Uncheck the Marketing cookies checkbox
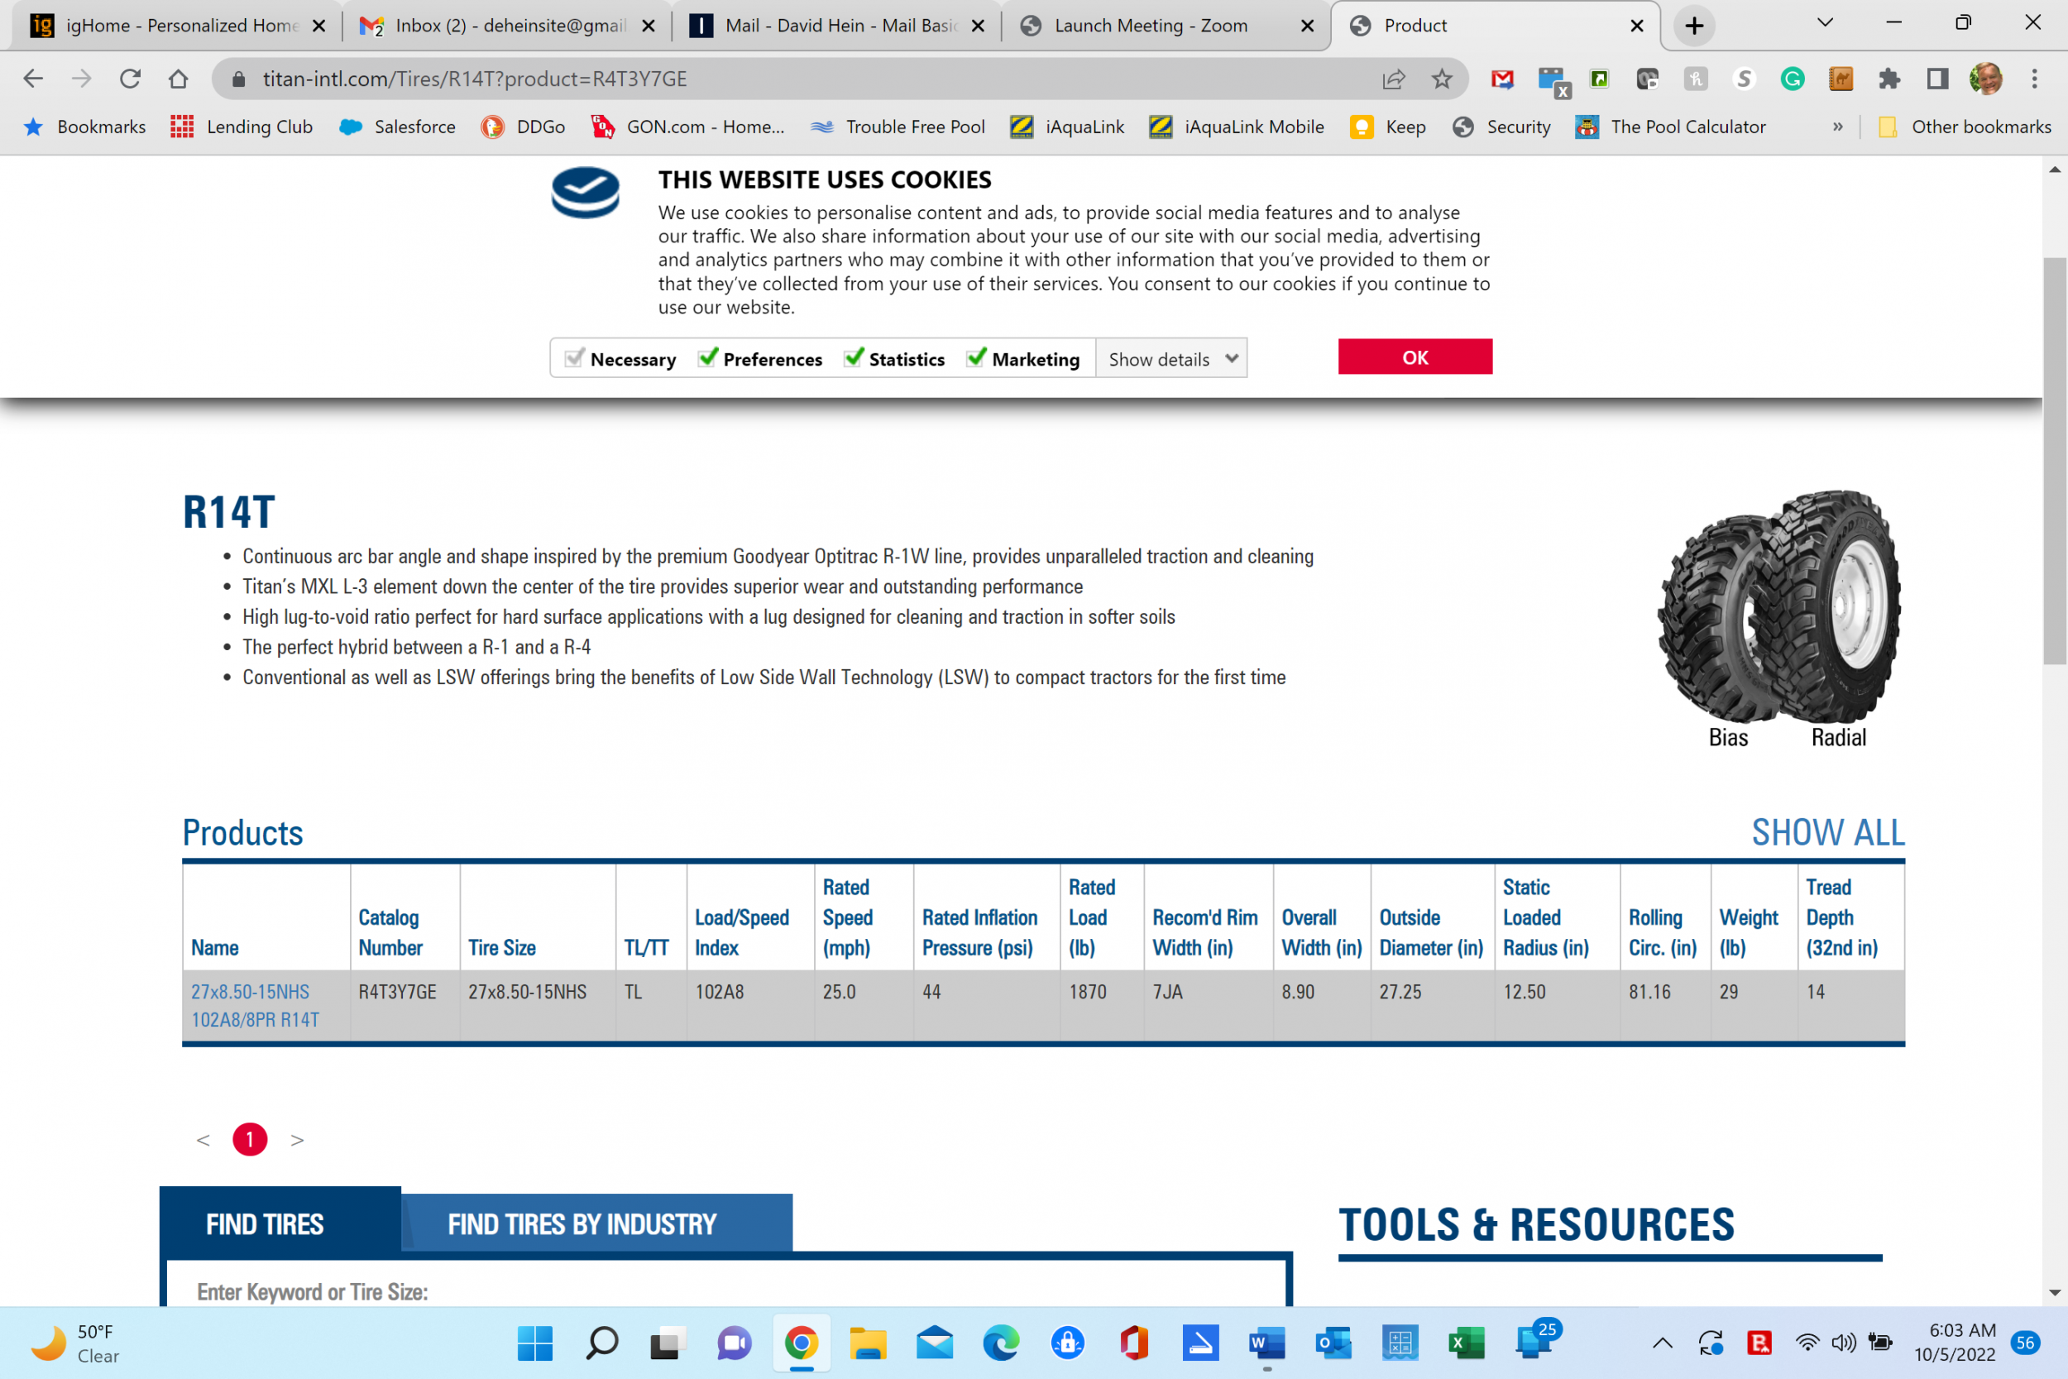The width and height of the screenshot is (2068, 1379). [976, 358]
